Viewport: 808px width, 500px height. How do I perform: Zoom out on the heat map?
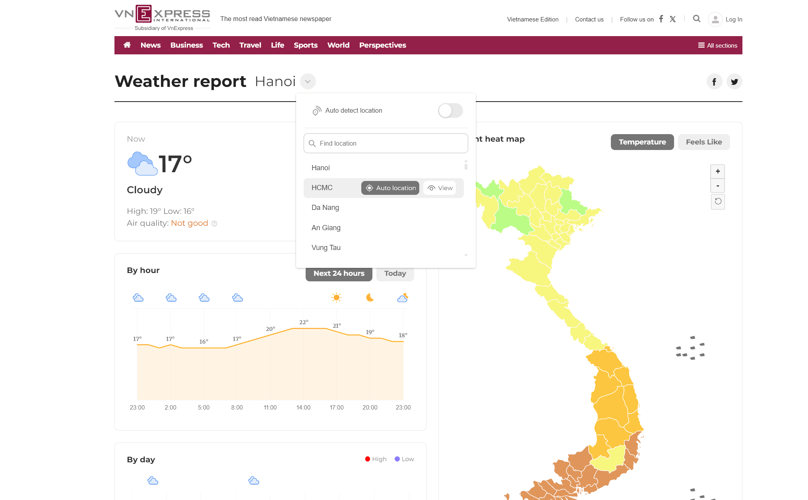[717, 186]
